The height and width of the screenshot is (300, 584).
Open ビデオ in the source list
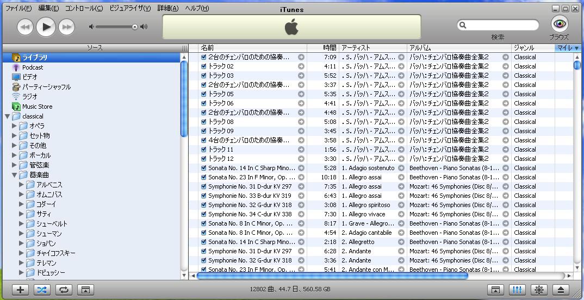[x=29, y=77]
